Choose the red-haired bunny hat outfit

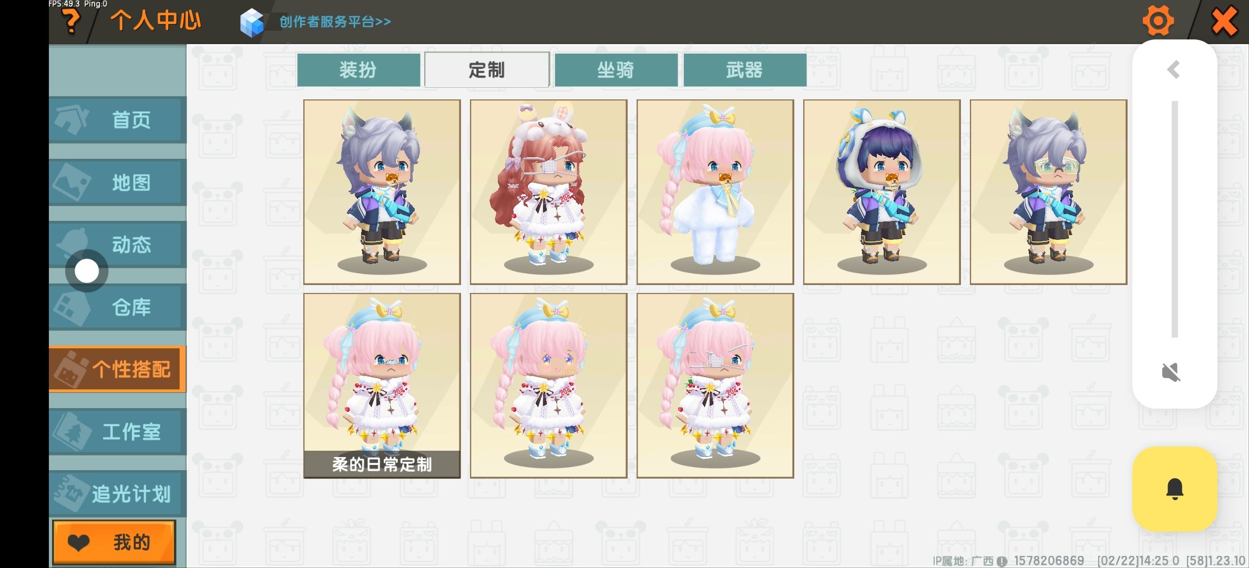pyautogui.click(x=548, y=192)
